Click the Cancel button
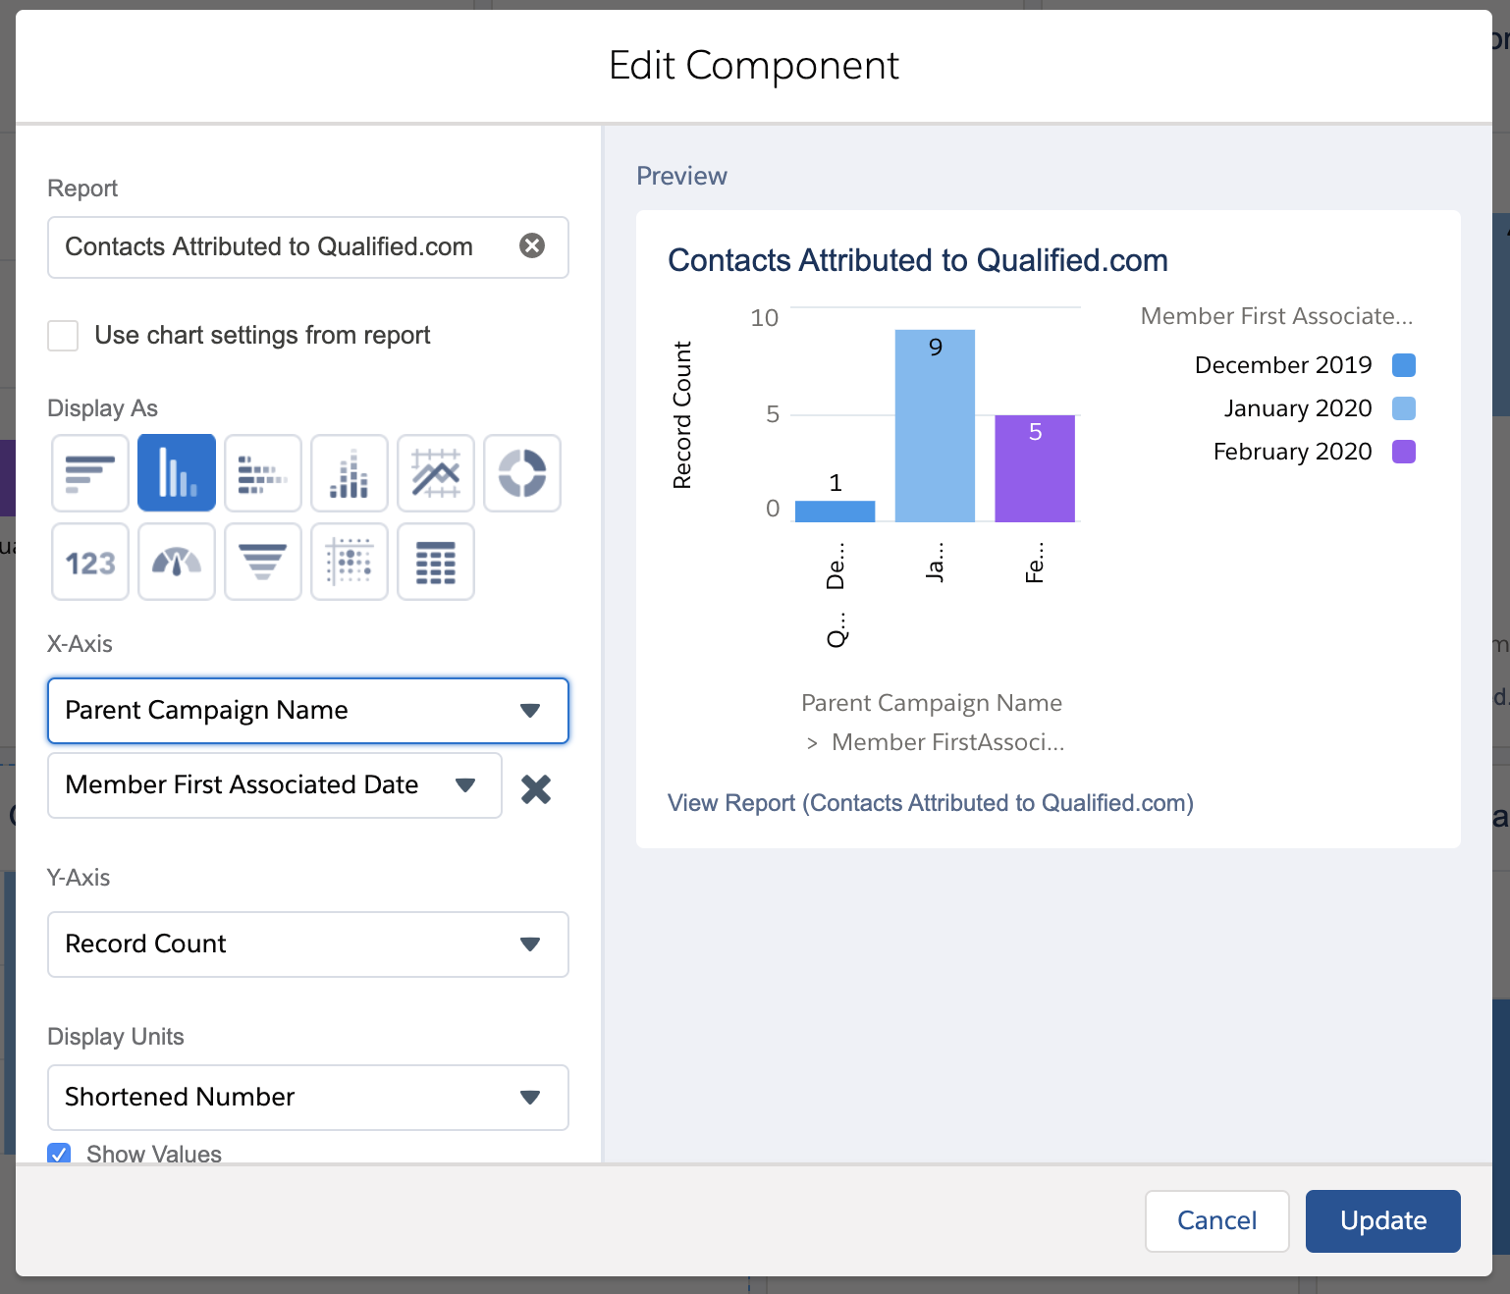This screenshot has width=1510, height=1294. click(x=1217, y=1221)
